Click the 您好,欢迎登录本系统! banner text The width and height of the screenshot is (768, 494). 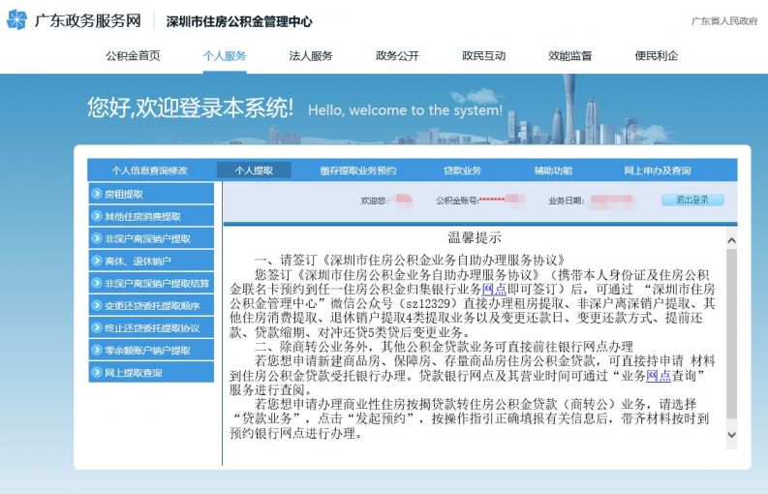pos(191,108)
